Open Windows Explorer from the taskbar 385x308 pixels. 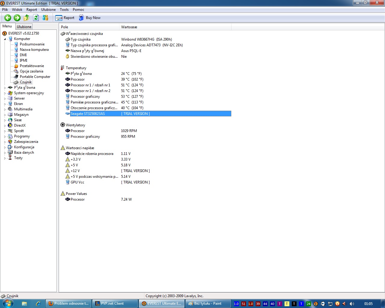tap(24, 303)
